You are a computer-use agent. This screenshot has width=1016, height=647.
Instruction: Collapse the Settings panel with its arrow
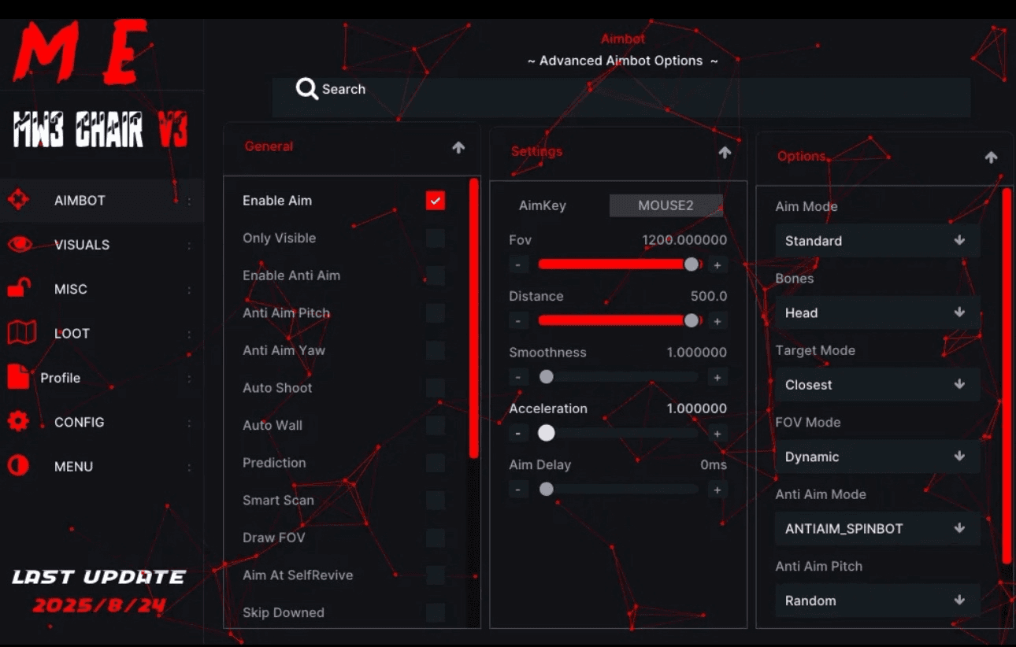point(725,152)
